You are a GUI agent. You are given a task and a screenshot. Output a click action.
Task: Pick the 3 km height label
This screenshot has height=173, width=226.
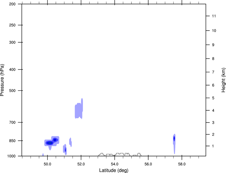click(x=213, y=123)
